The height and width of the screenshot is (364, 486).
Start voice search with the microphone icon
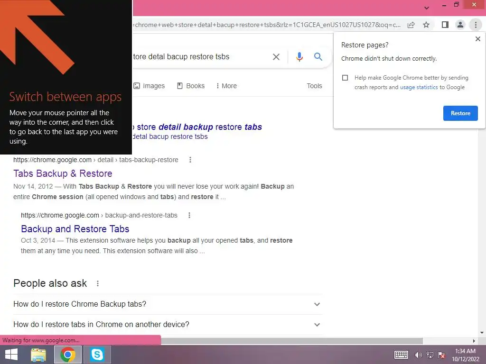299,57
